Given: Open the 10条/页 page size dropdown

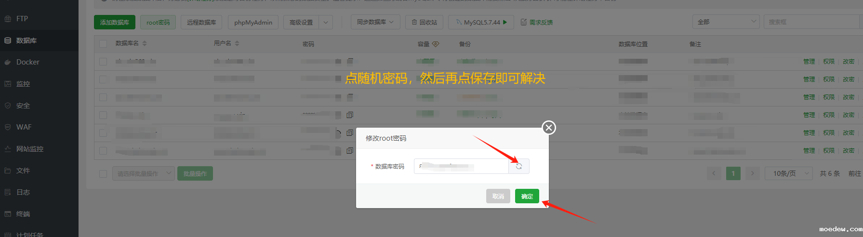Looking at the screenshot, I should (x=788, y=173).
